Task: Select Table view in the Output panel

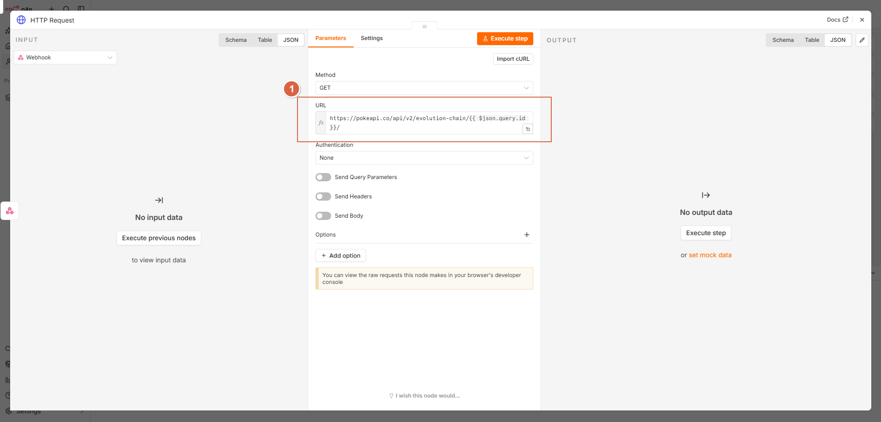Action: click(x=812, y=40)
